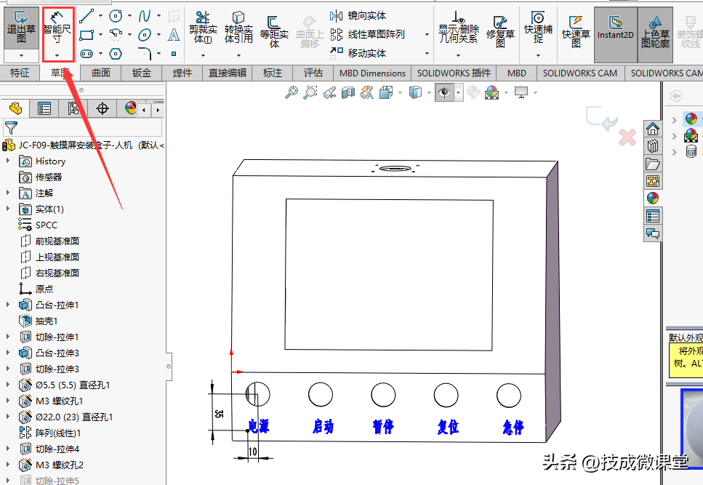Switch to the 钣金 (Sheet Metal) tab
Screen dimensions: 703x485
pos(142,73)
